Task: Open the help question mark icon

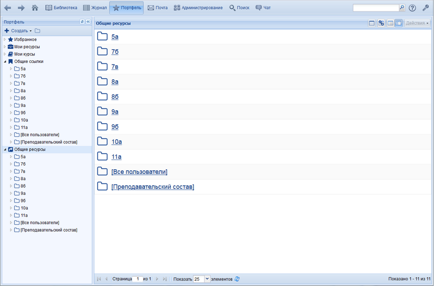Action: 412,8
